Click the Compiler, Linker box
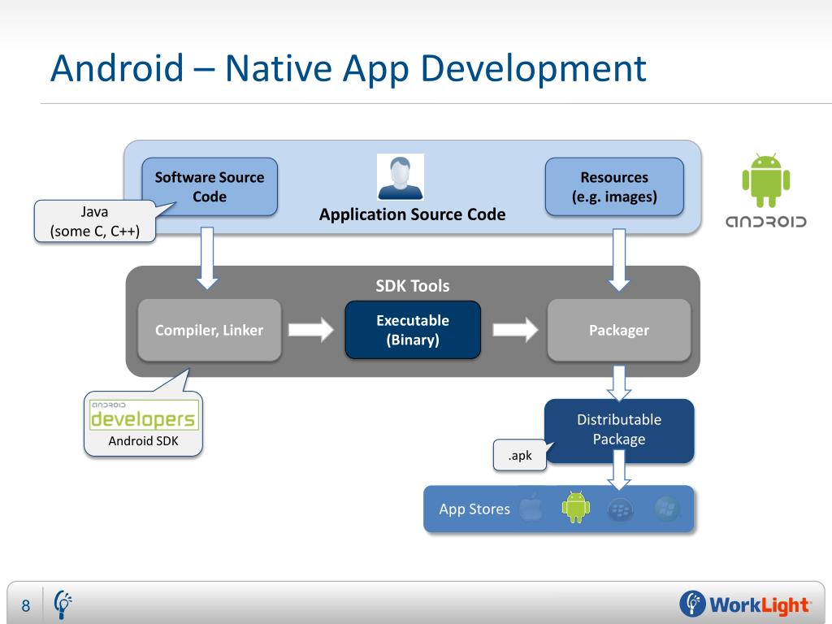832x624 pixels. [x=209, y=330]
